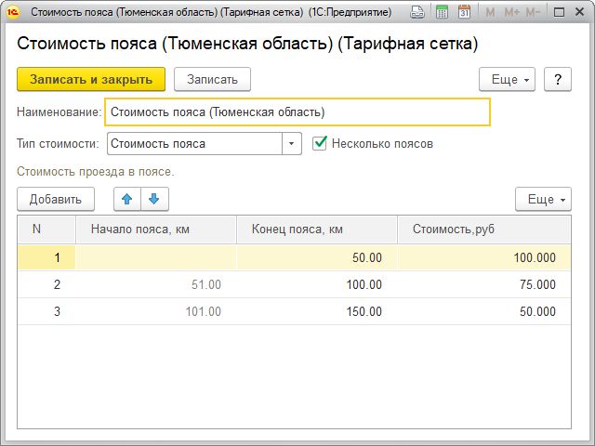Click the 1C application logo icon
595x446 pixels.
[x=12, y=13]
